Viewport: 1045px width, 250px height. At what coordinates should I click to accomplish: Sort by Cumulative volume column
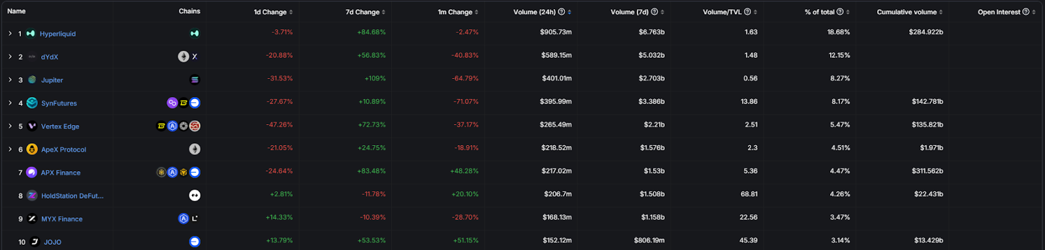pyautogui.click(x=910, y=12)
